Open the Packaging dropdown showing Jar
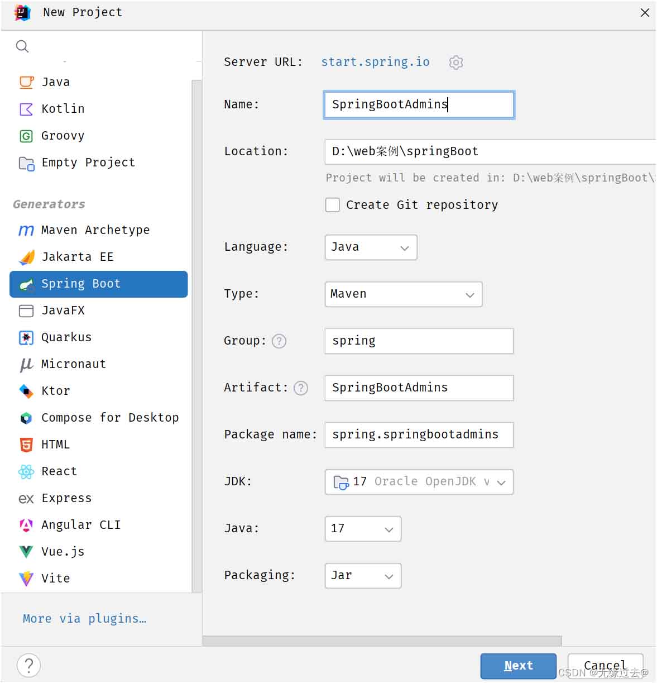 pyautogui.click(x=363, y=576)
